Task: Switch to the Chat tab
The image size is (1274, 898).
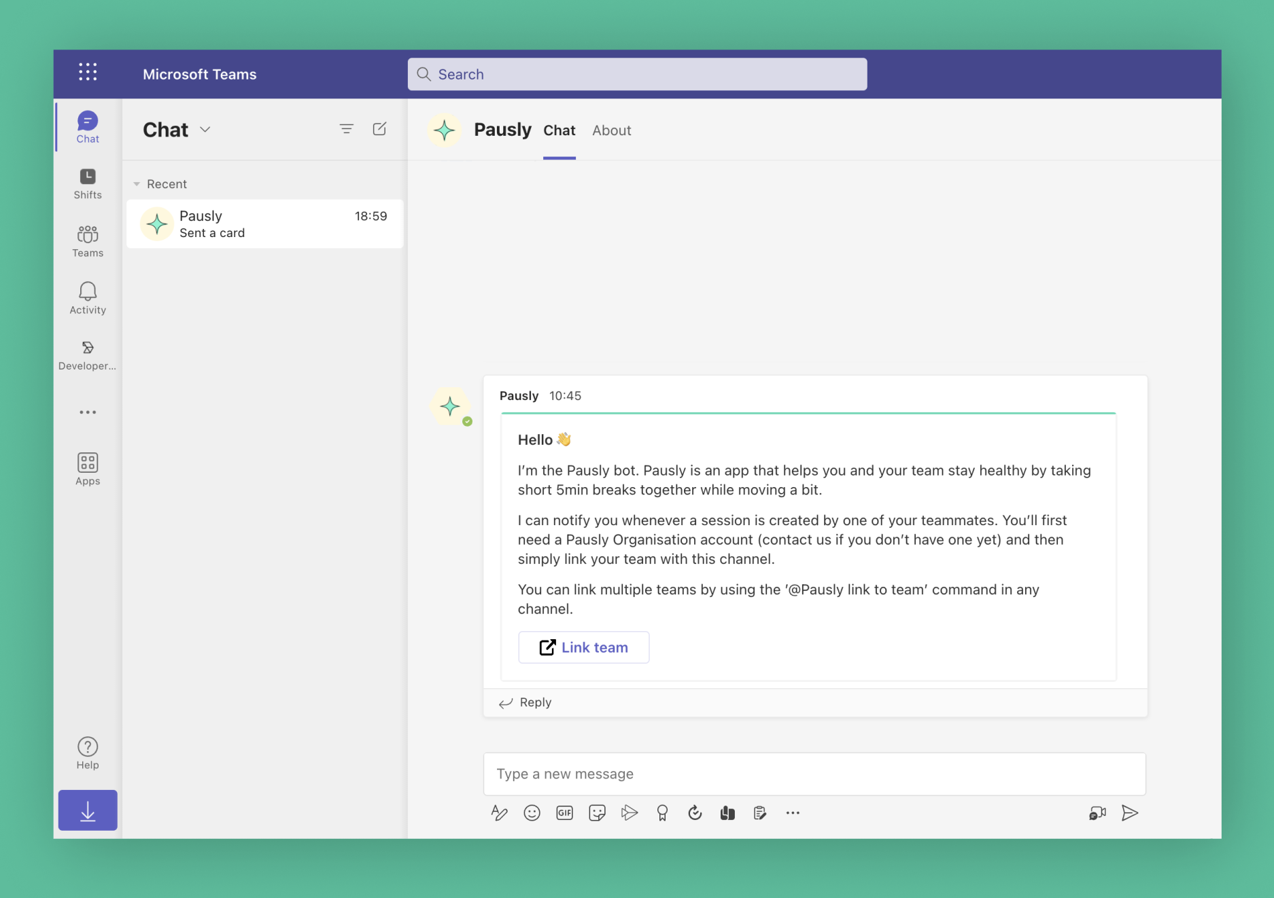Action: [x=559, y=130]
